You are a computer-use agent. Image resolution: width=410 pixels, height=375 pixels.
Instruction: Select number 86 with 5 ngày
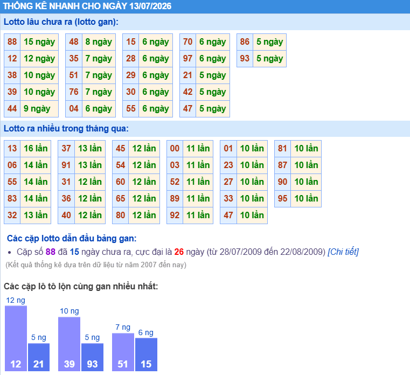coord(245,42)
